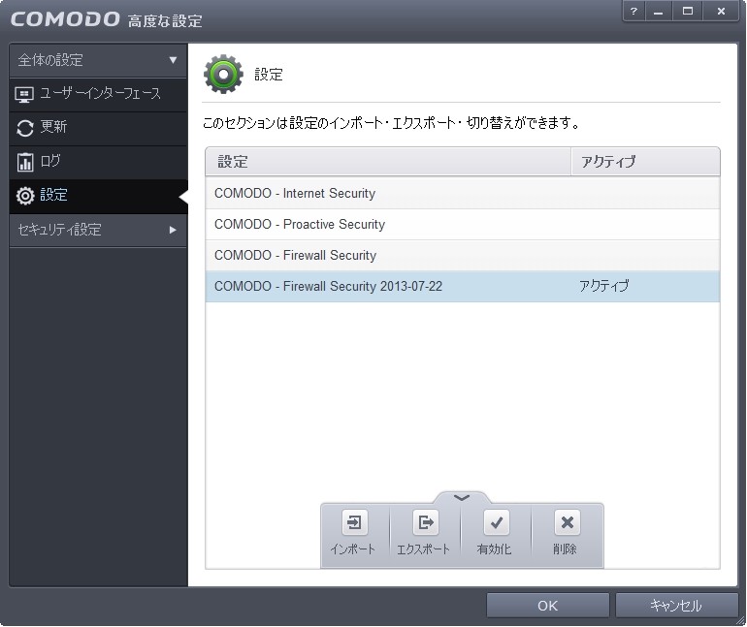Click the キャンセル button

point(676,606)
